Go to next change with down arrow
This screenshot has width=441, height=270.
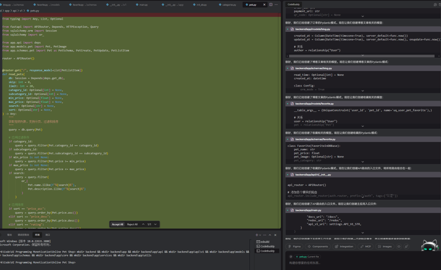[156, 224]
